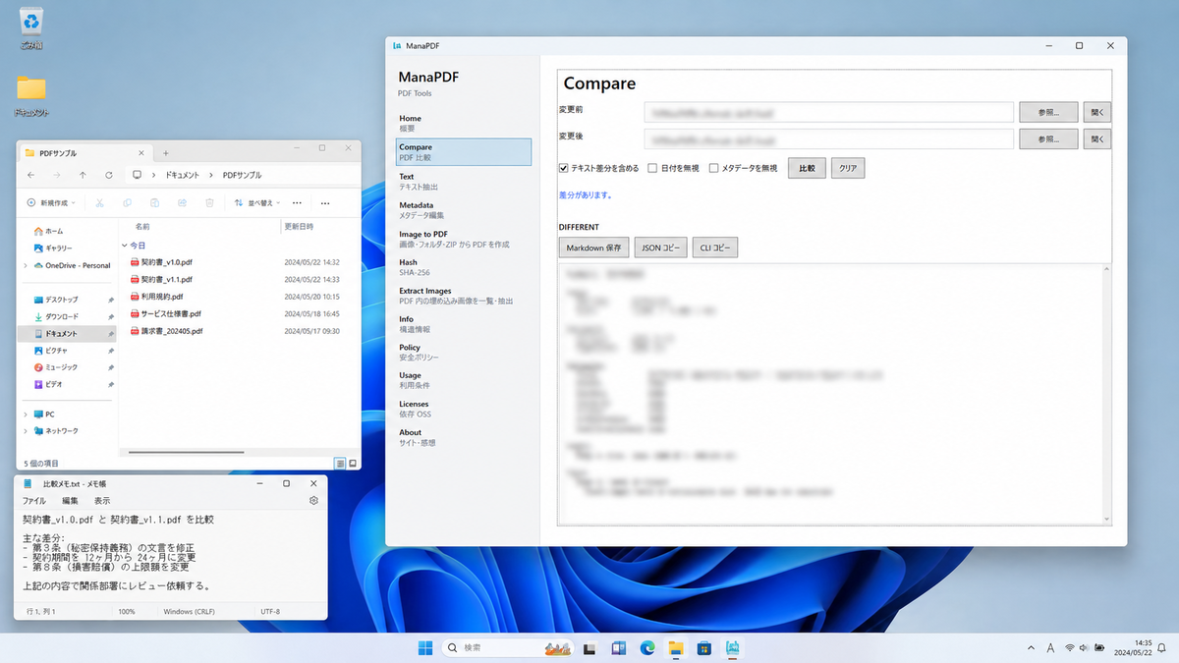The height and width of the screenshot is (663, 1179).
Task: Expand OneDrive - Personal in navigation pane
Action: 26,265
